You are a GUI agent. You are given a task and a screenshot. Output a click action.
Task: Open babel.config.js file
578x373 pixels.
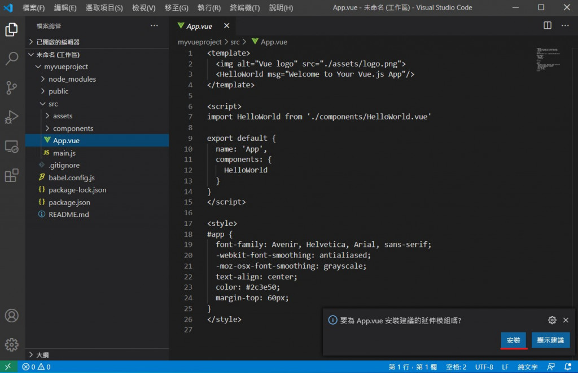click(x=97, y=177)
